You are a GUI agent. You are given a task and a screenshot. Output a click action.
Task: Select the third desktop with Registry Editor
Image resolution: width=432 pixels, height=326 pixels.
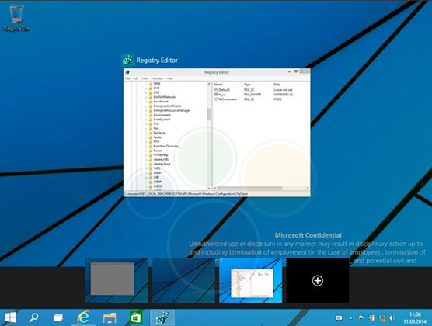(250, 280)
